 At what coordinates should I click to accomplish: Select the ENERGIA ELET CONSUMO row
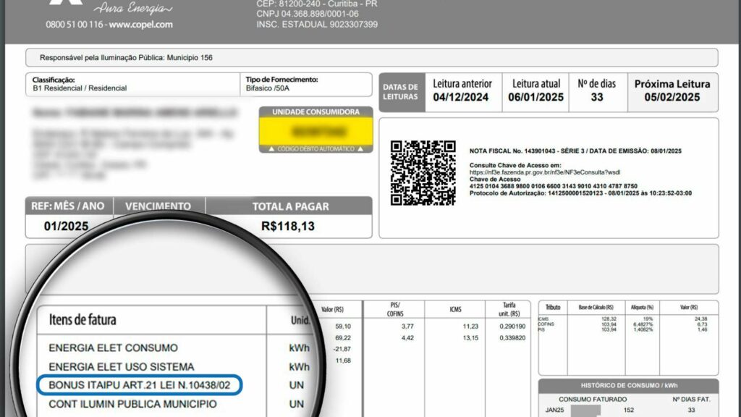[113, 347]
